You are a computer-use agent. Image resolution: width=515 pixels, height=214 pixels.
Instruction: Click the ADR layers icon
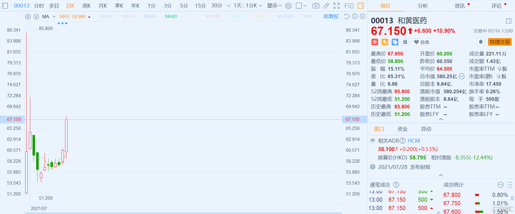point(373,141)
